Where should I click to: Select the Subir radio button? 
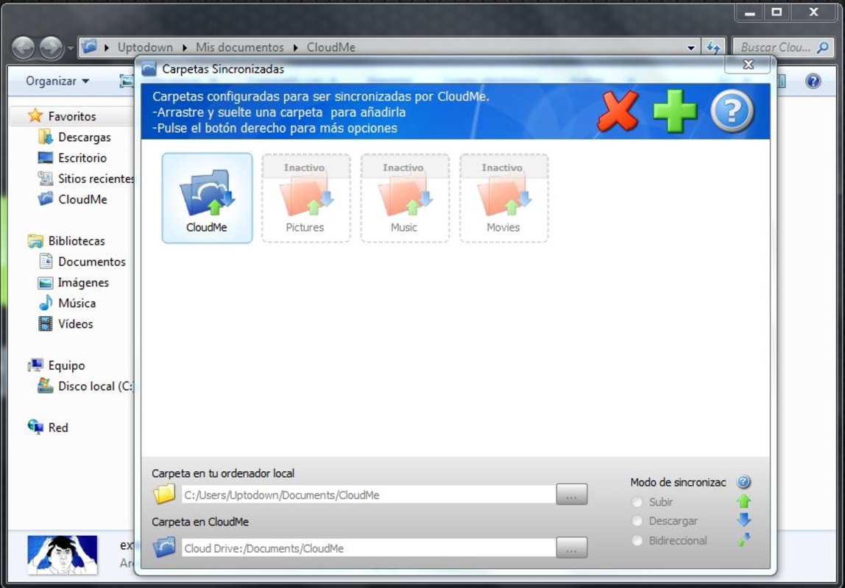click(637, 502)
